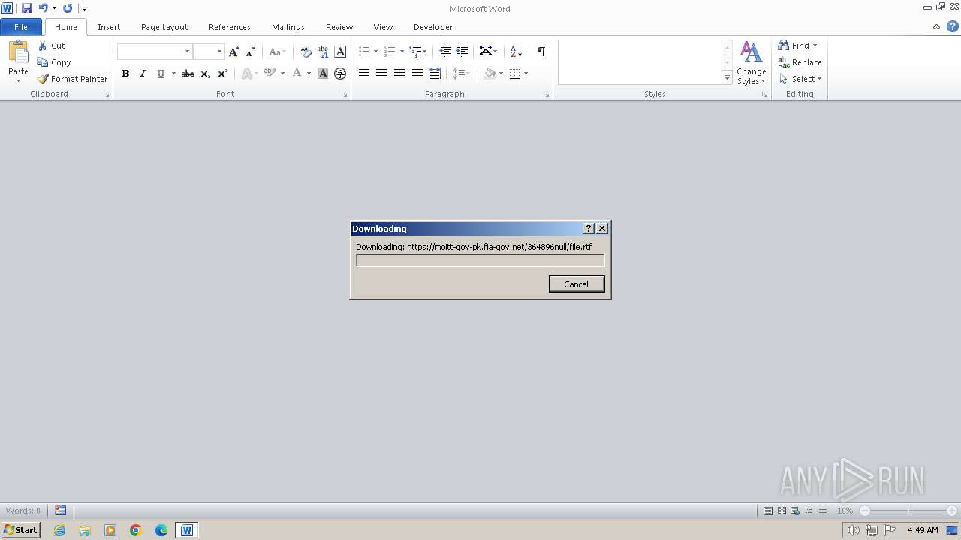Viewport: 961px width, 540px height.
Task: Click the Word Help icon in ribbon
Action: 952,26
